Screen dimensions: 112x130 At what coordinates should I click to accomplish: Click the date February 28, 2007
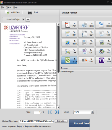pos(32,37)
